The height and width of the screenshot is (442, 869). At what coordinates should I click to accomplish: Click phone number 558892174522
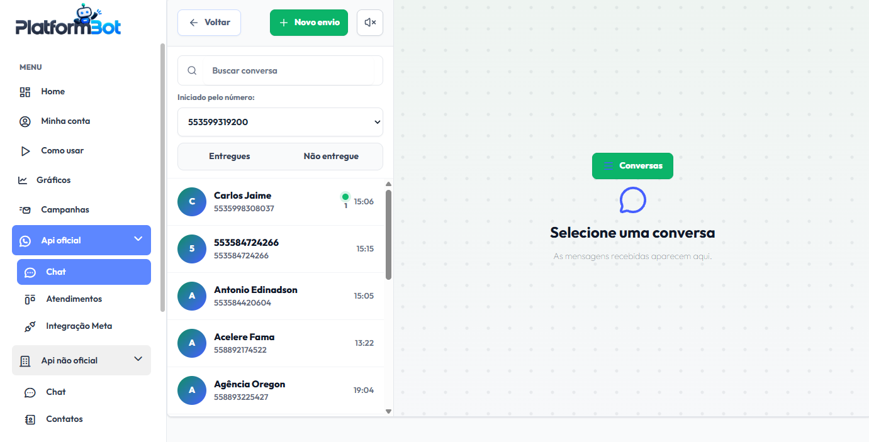[240, 350]
